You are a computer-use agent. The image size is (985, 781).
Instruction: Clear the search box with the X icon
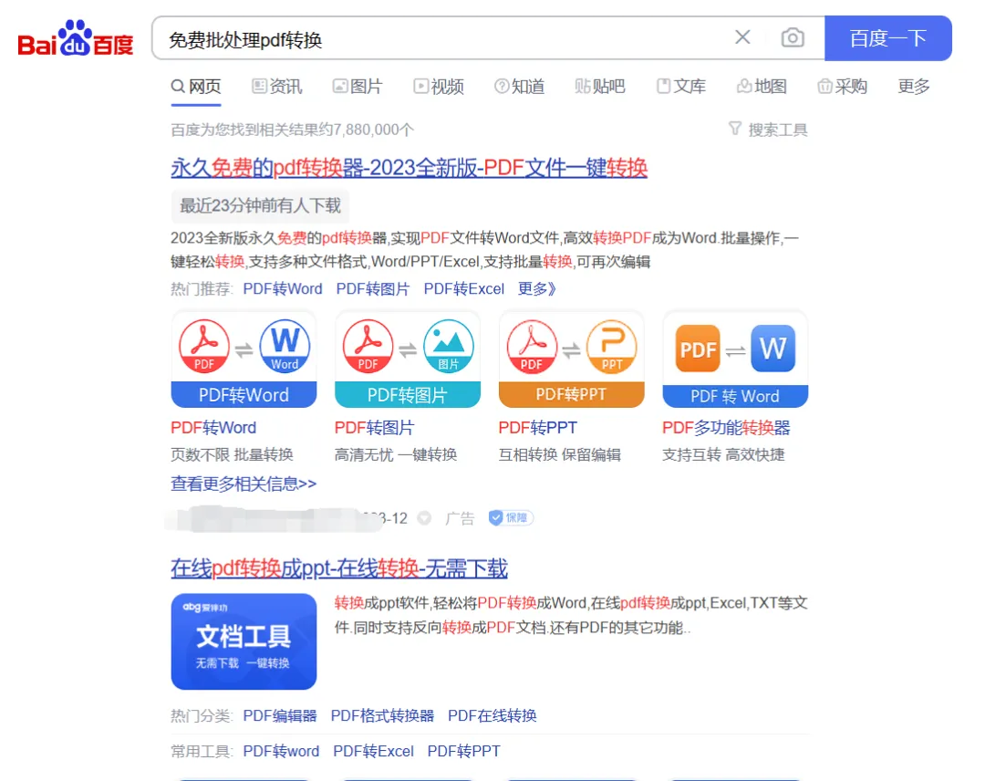(x=742, y=37)
